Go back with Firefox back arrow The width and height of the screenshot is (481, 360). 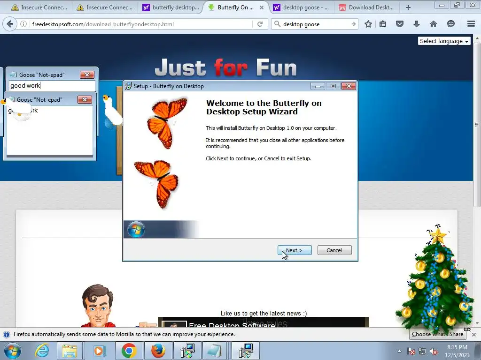(10, 24)
